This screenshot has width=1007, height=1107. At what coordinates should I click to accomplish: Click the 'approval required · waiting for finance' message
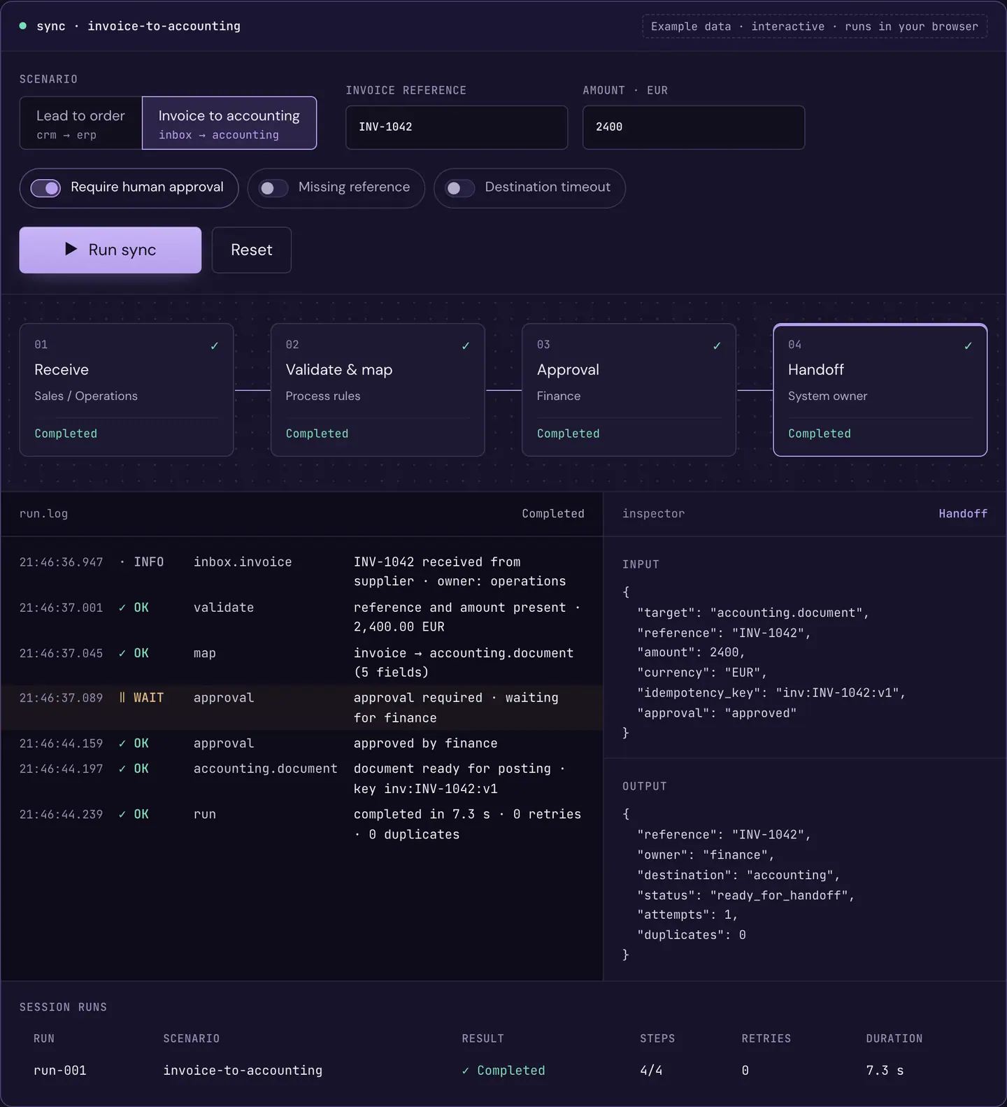[456, 708]
